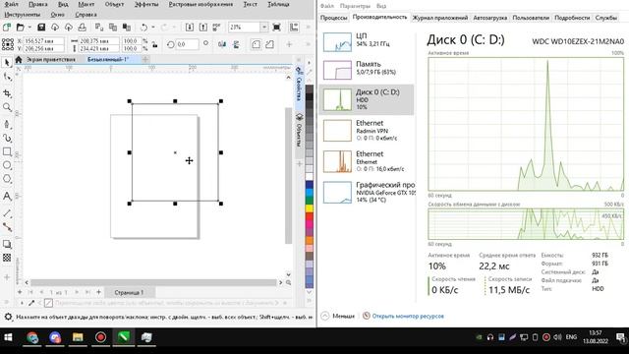Switch to the Пользователи tab
Screen dimensions: 629x354
click(x=531, y=18)
